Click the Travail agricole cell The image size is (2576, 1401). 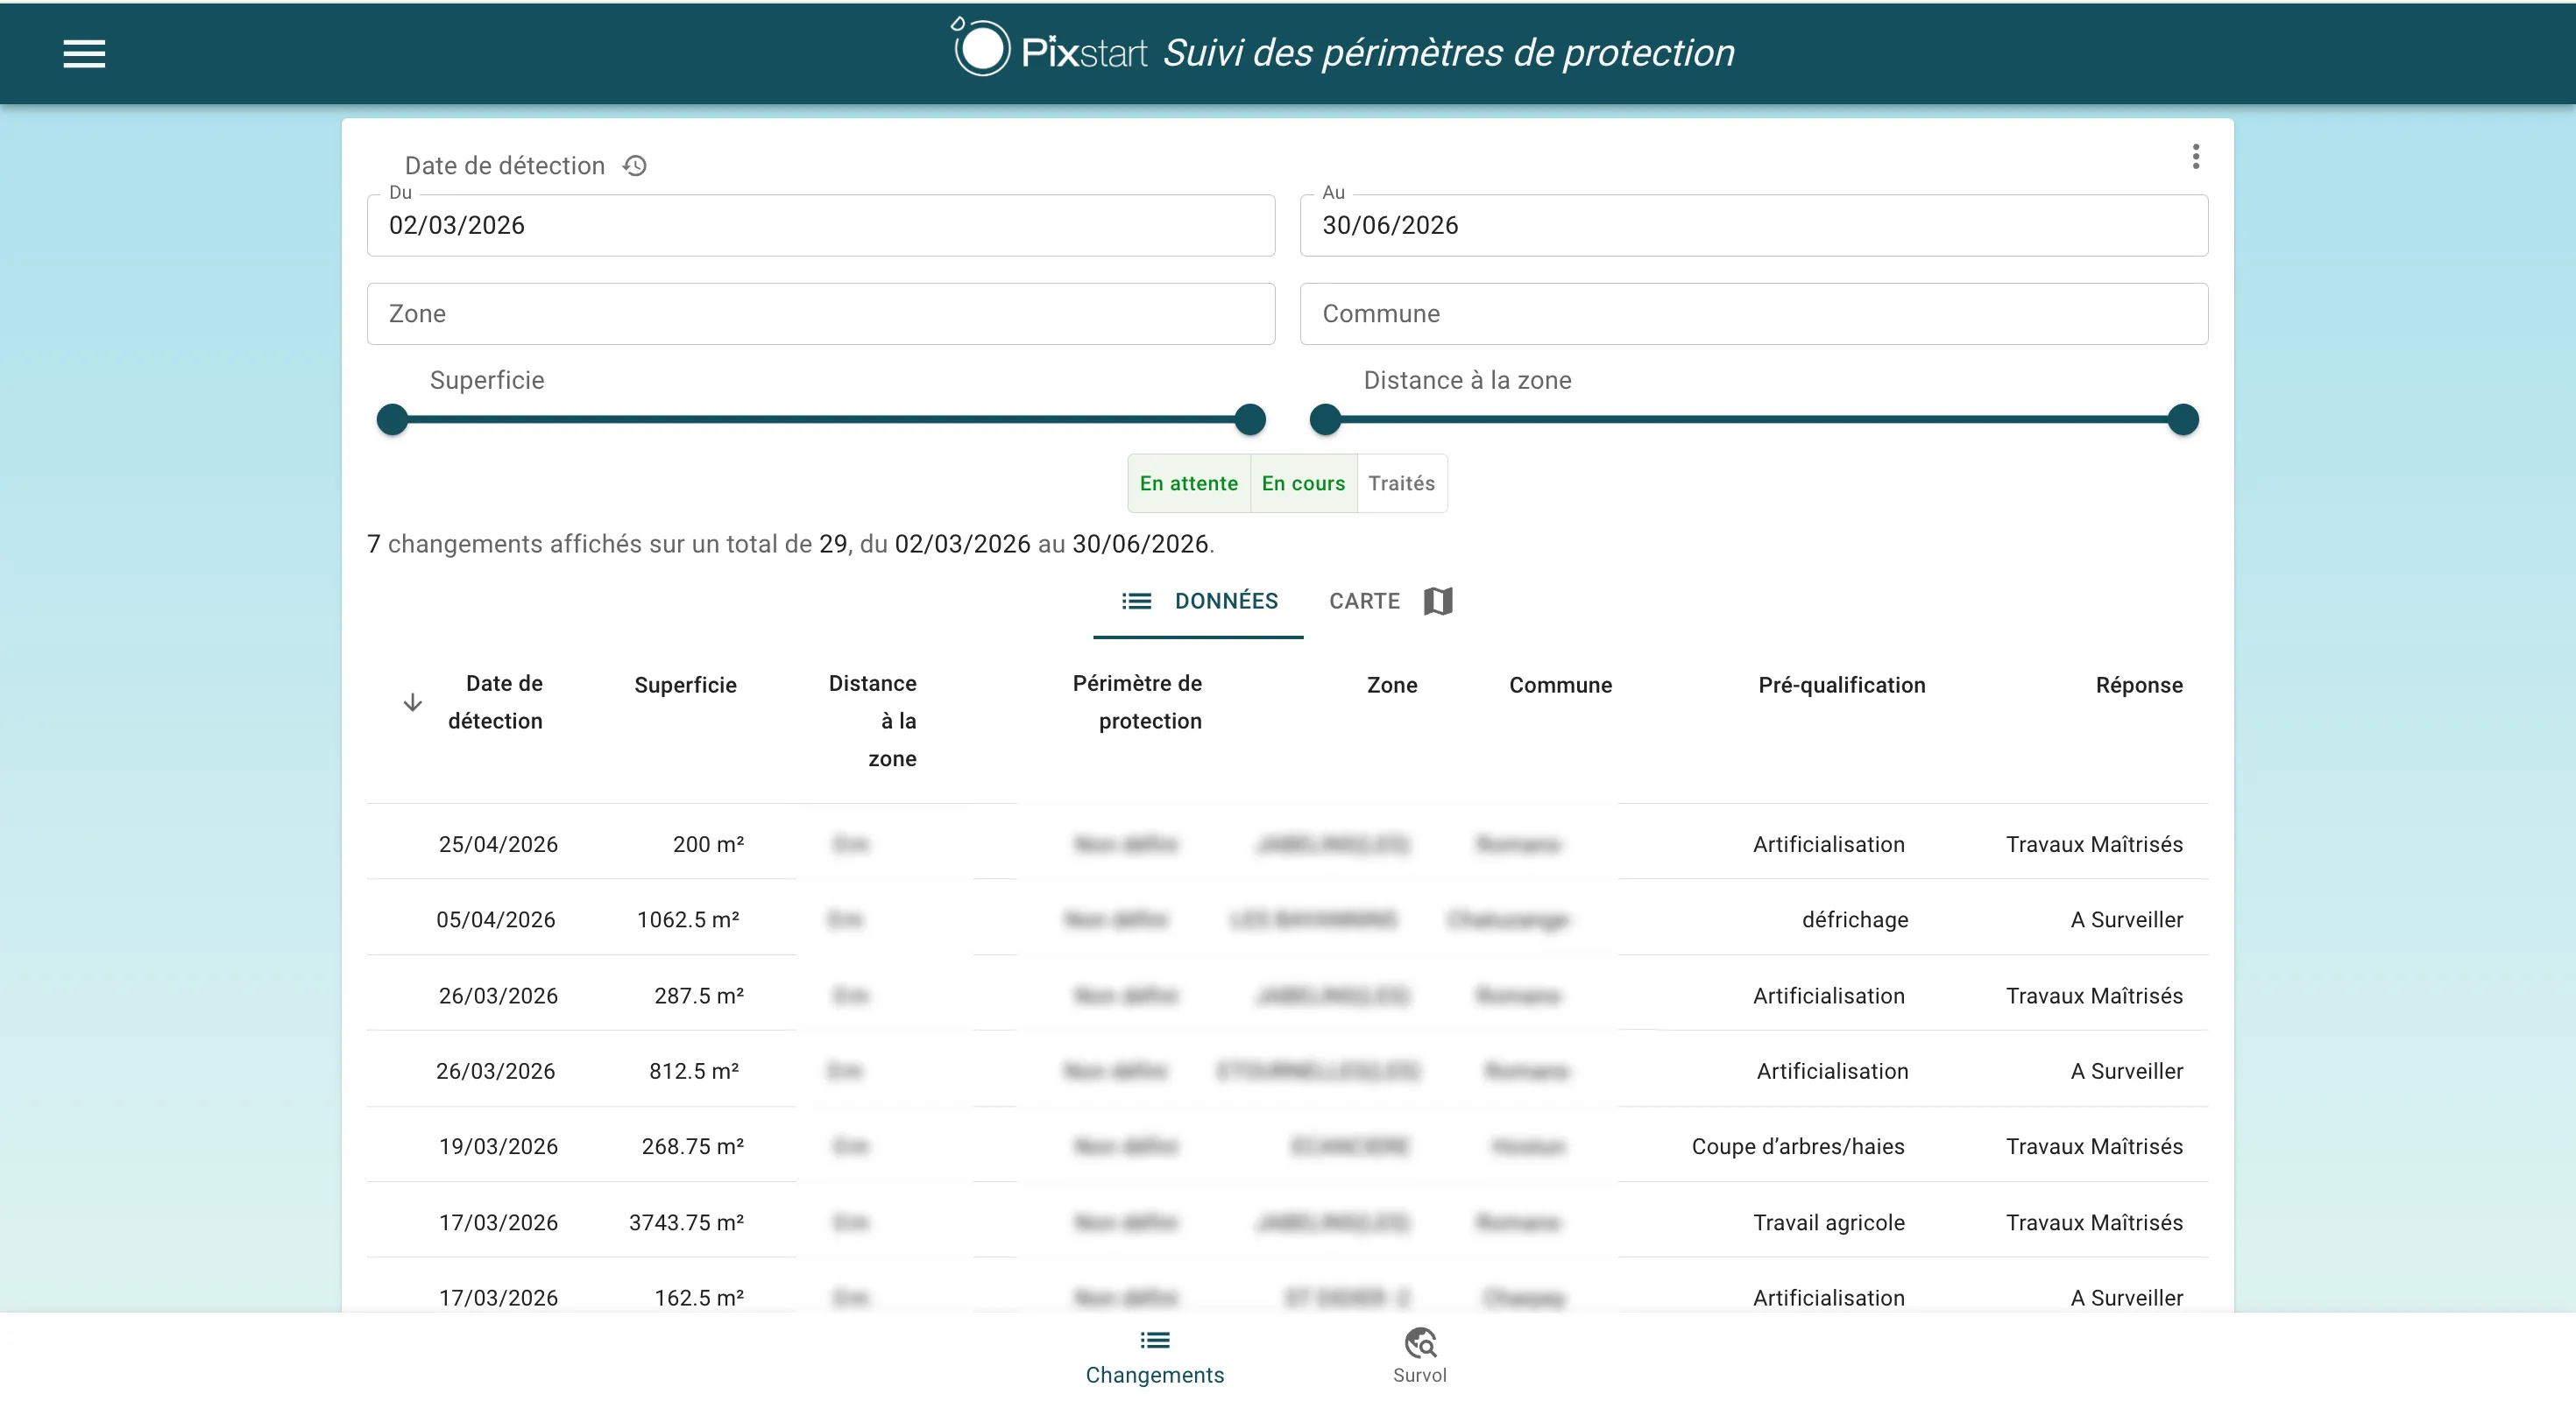(1828, 1222)
